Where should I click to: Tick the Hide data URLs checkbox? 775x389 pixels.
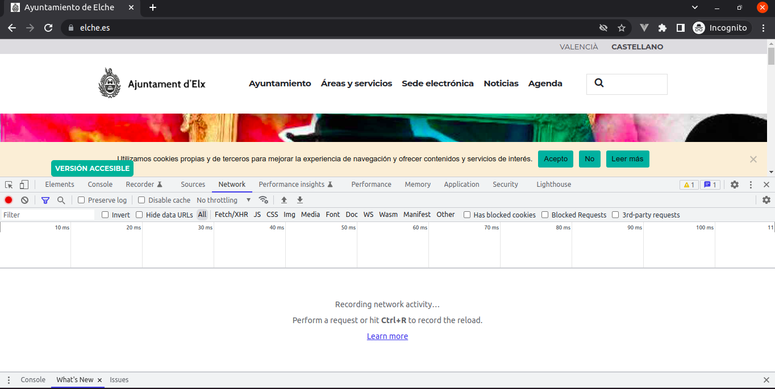[x=139, y=215]
